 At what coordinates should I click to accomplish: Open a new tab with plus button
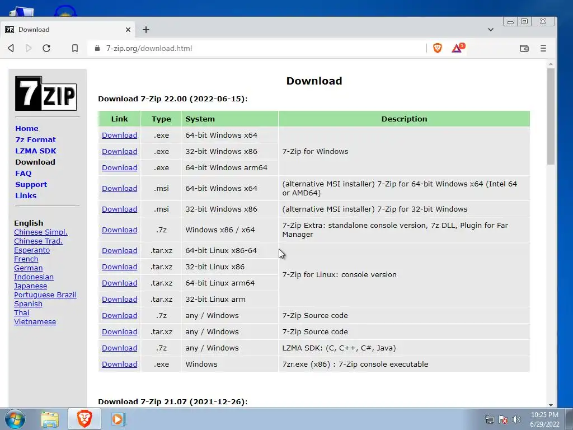[146, 30]
